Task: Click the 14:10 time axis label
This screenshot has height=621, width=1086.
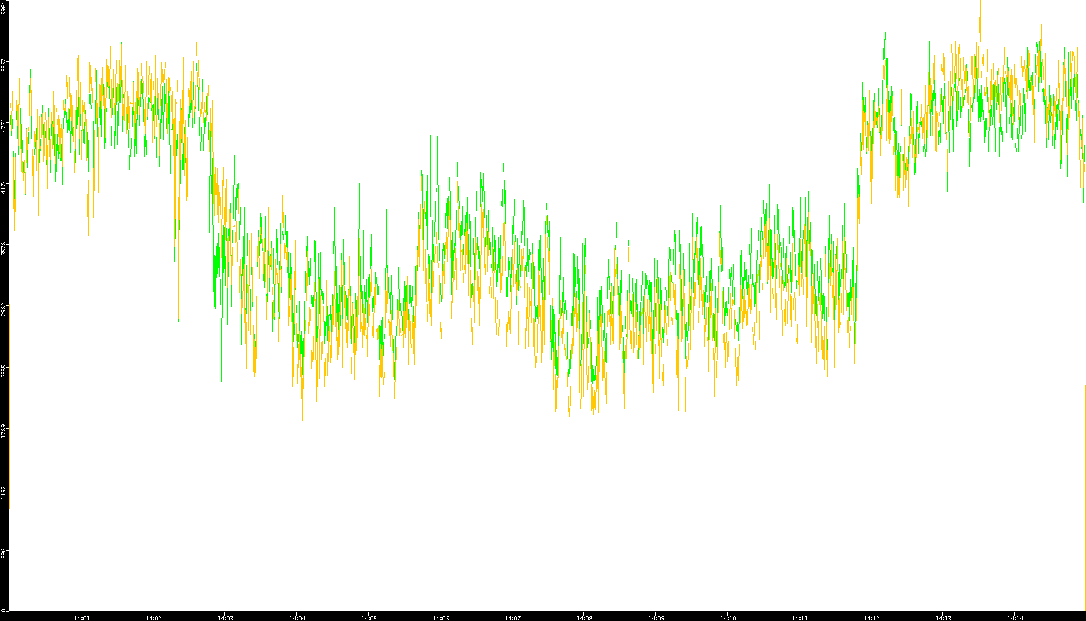Action: click(x=728, y=618)
